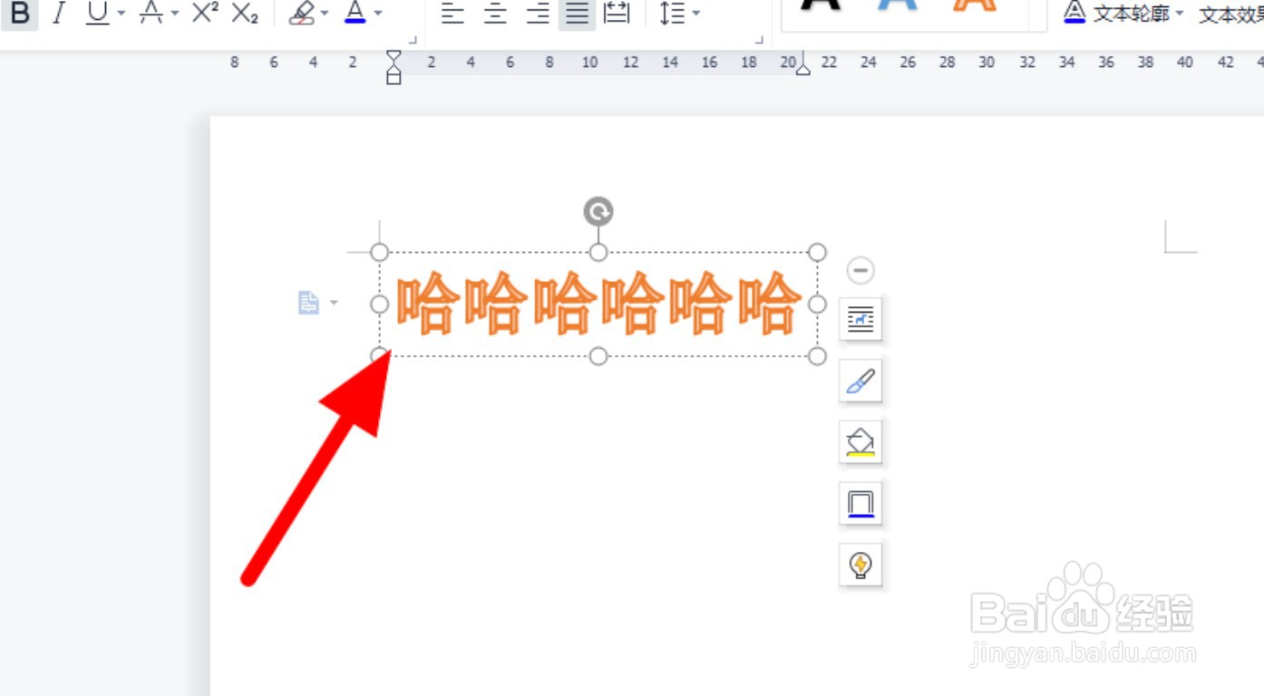This screenshot has height=696, width=1264.
Task: Open the lightbulb smart suggestions button
Action: coord(860,565)
